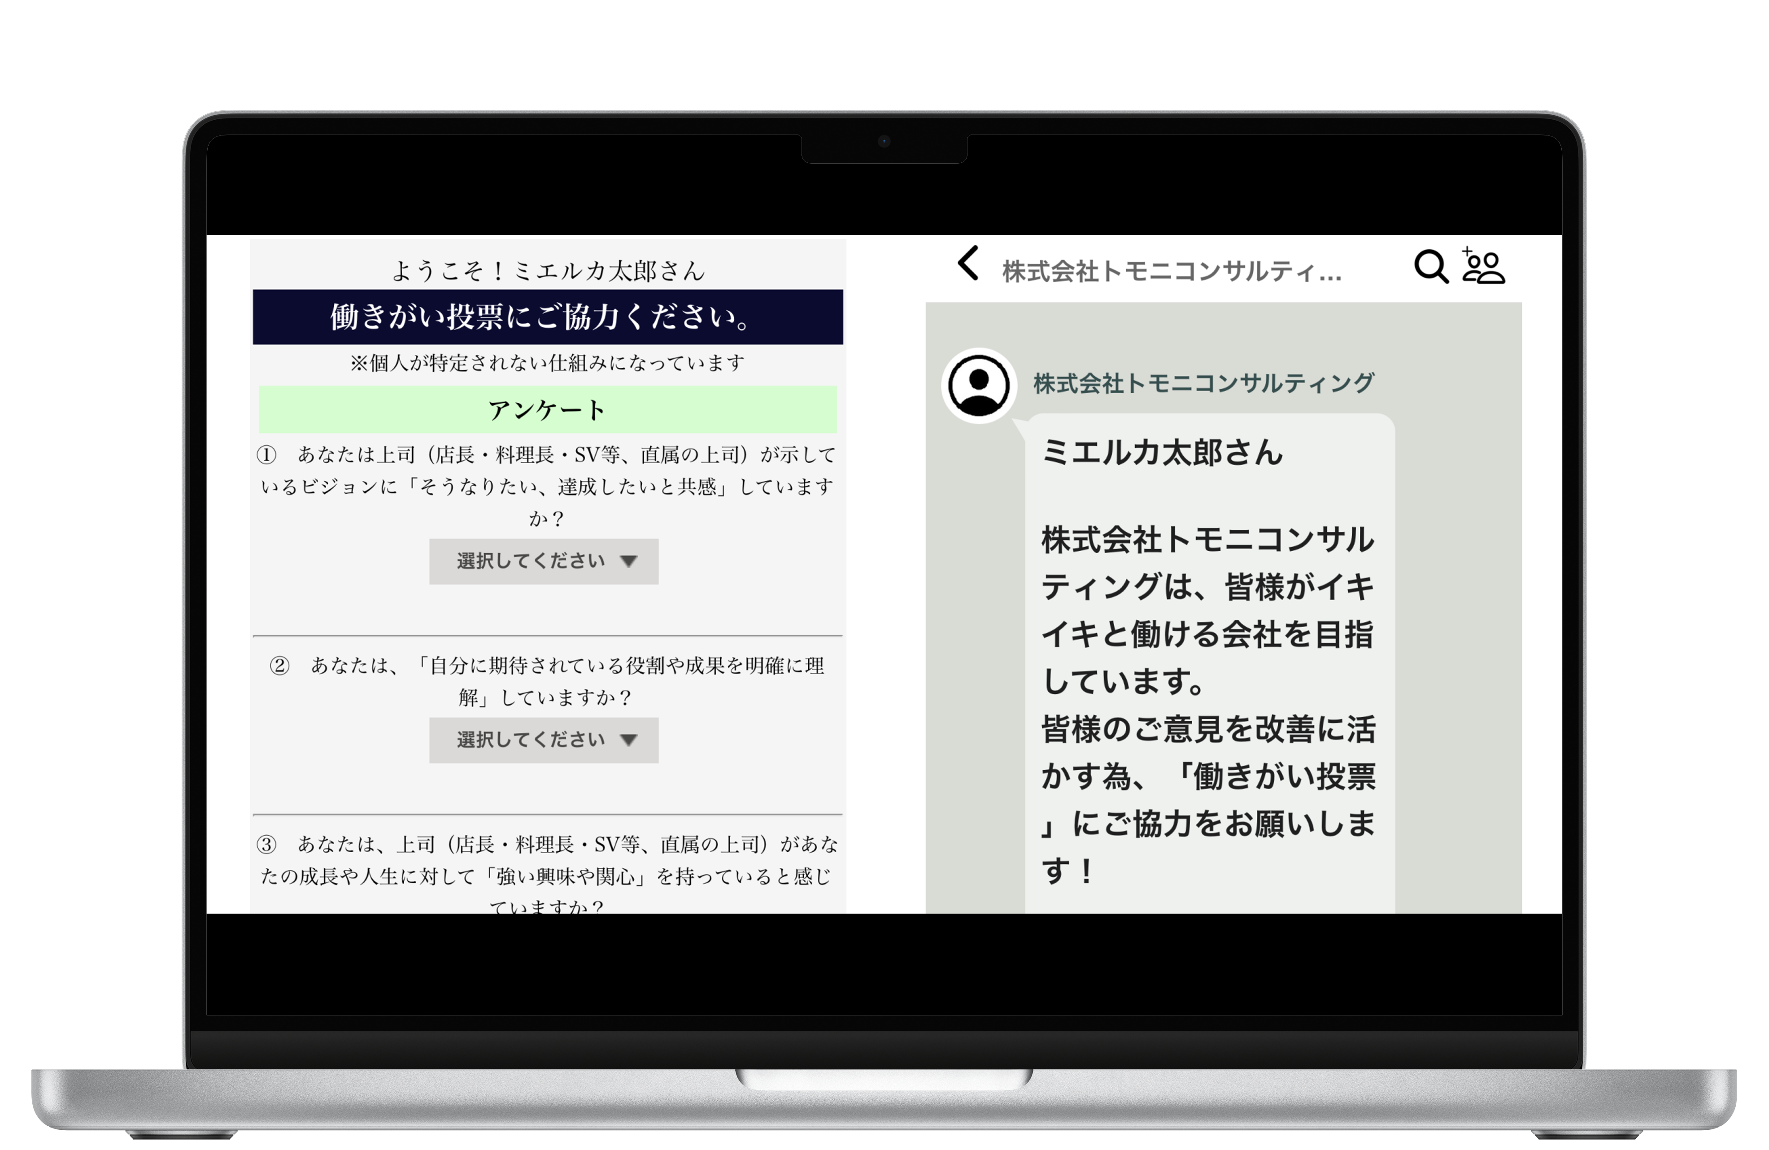Click sender name 株式会社トモニコンサルティング above the bubble
Screen dimensions: 1769x1150
pyautogui.click(x=1203, y=383)
